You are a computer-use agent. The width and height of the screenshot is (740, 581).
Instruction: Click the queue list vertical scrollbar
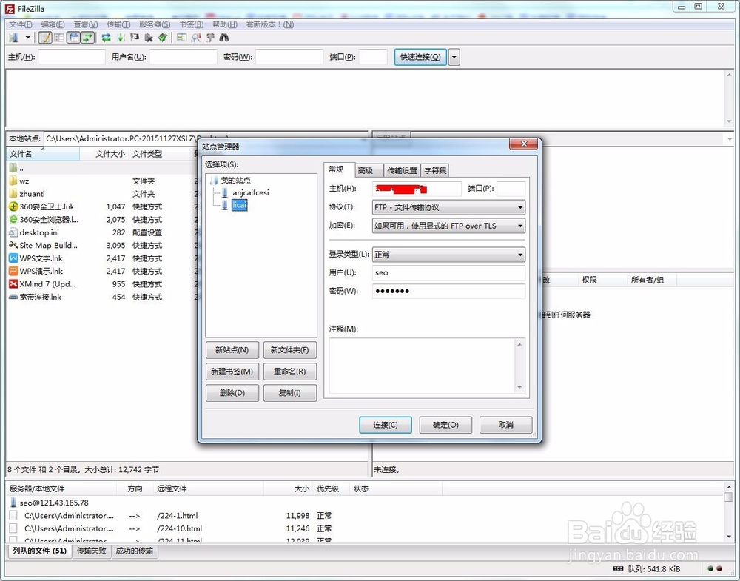click(x=729, y=512)
